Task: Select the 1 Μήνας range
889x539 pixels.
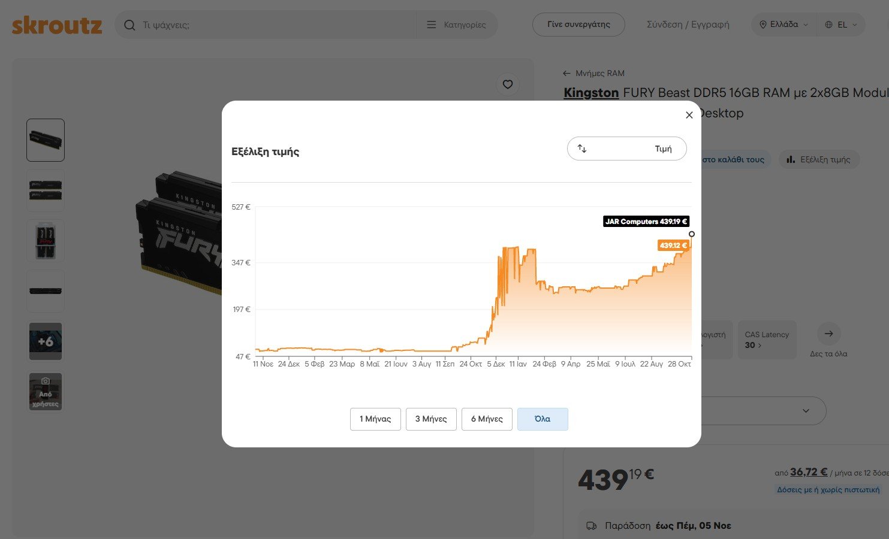Action: tap(375, 419)
